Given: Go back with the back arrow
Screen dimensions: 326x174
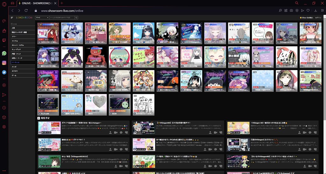Looking at the screenshot, I should point(12,11).
